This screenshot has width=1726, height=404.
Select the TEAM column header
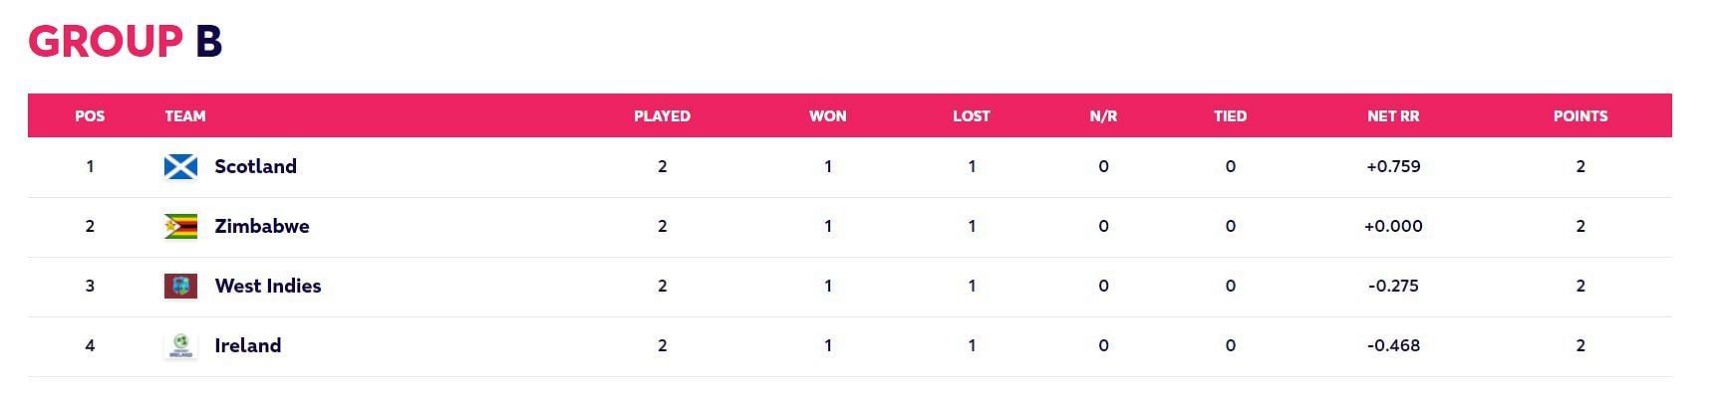[185, 115]
